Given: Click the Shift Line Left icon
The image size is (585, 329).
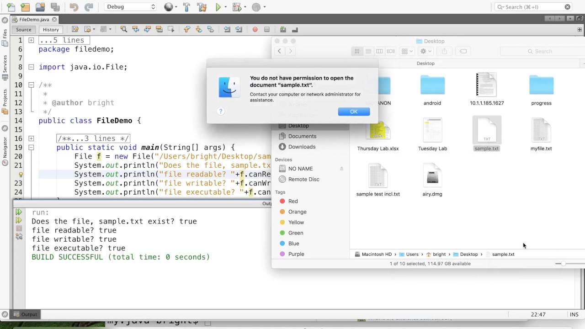Looking at the screenshot, I should 227,29.
